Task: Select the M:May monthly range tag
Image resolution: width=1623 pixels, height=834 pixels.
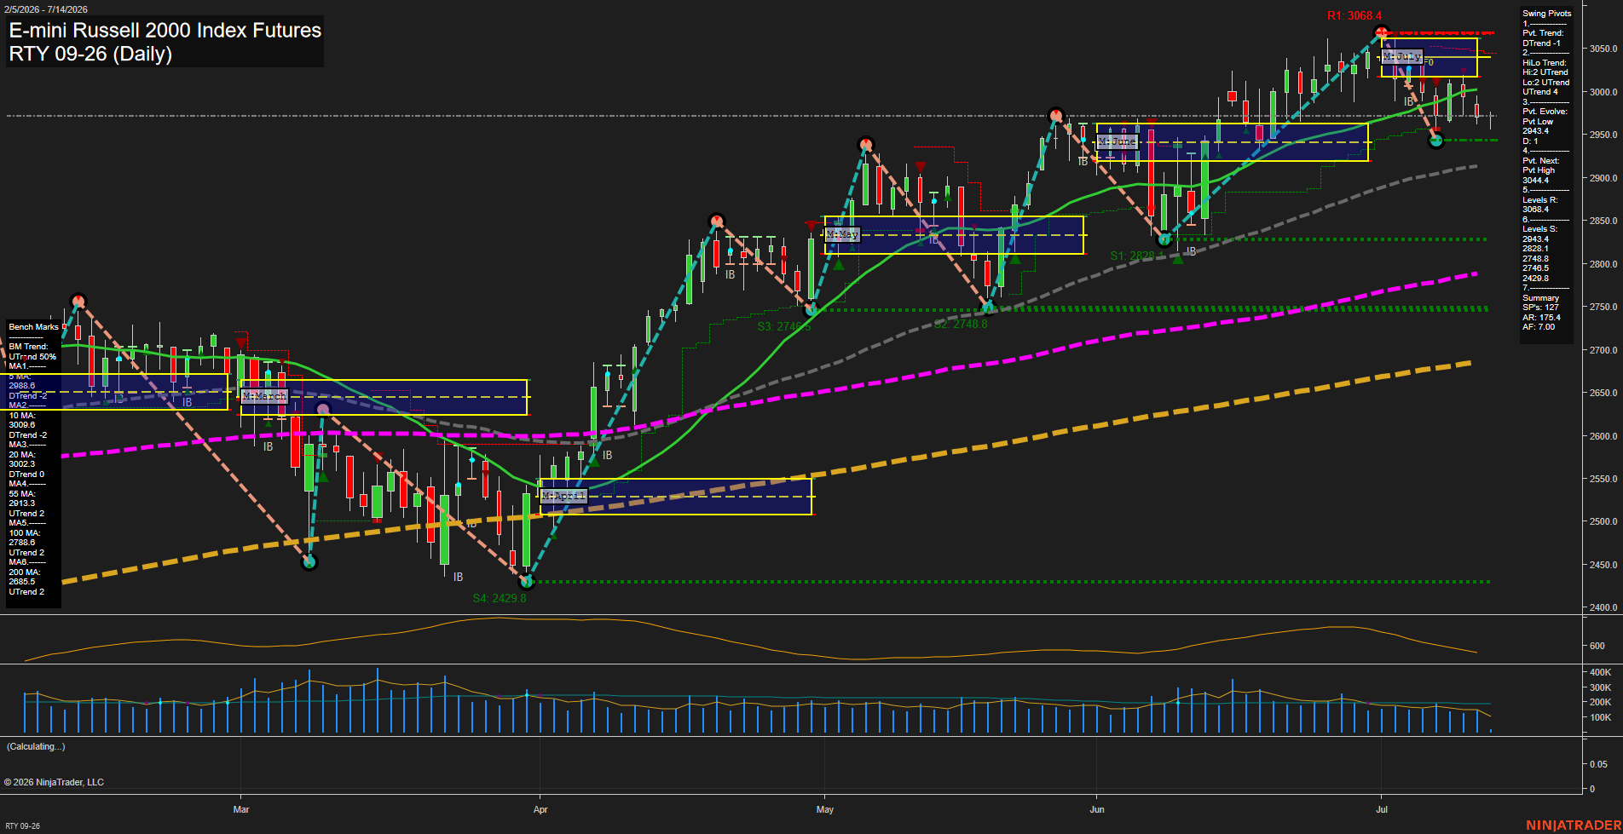Action: tap(843, 234)
